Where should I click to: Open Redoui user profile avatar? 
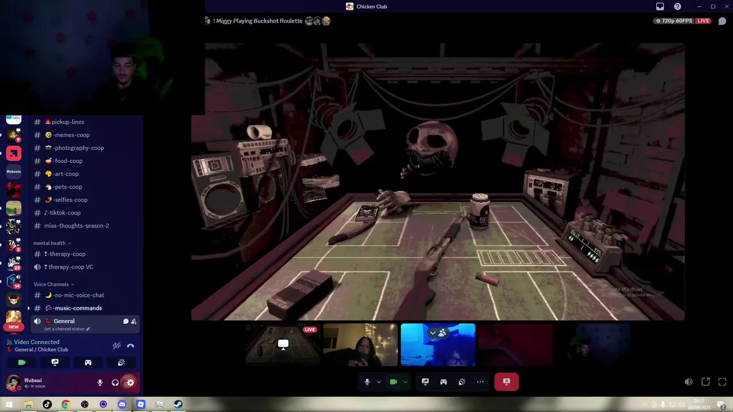tap(14, 383)
